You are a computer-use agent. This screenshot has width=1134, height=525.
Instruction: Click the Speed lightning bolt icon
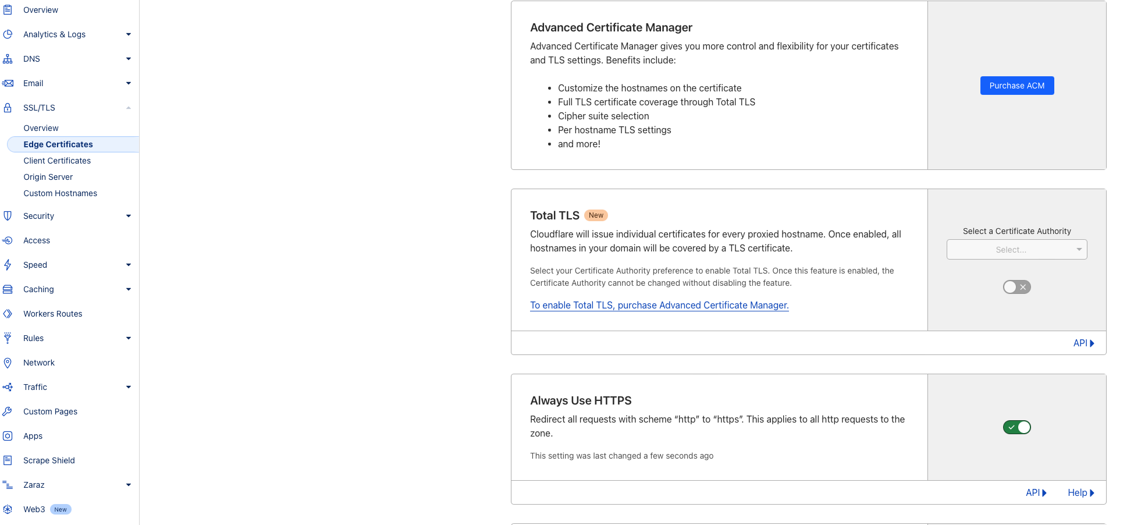pyautogui.click(x=8, y=264)
